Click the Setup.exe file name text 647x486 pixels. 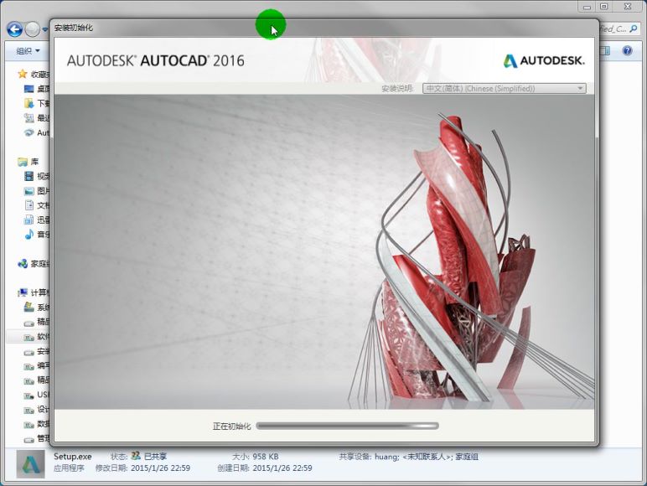click(x=73, y=457)
